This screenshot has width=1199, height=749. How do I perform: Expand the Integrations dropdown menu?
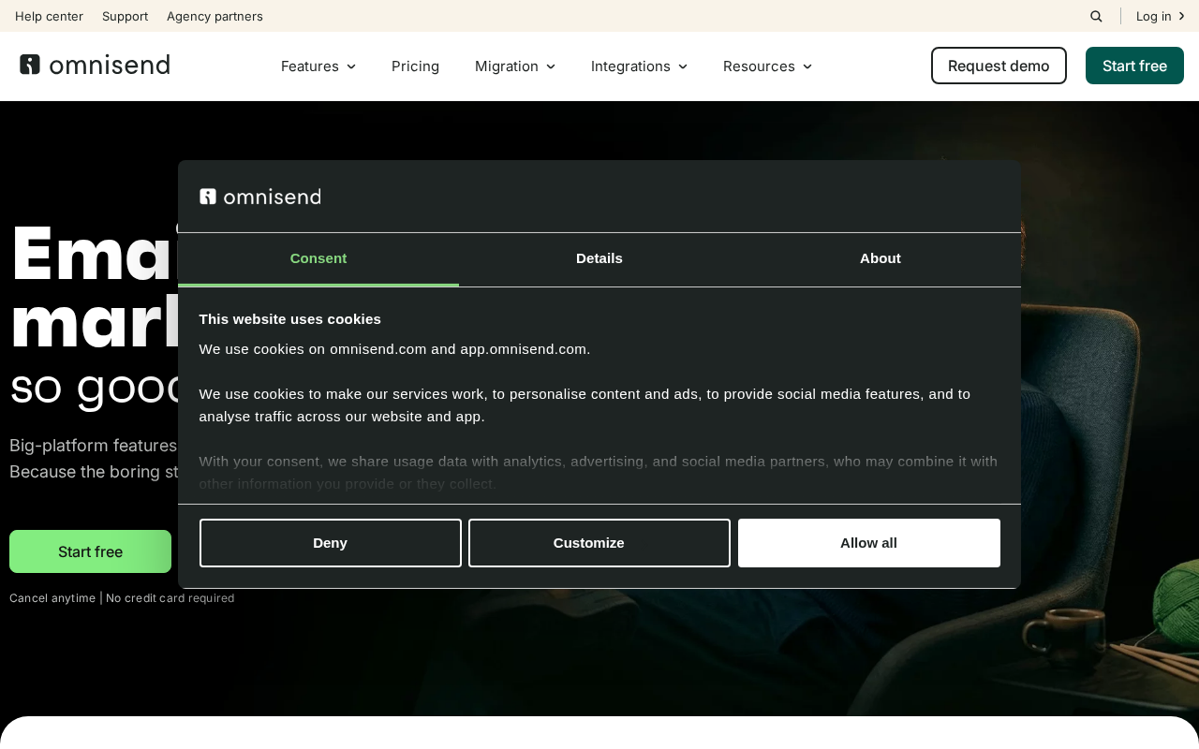(x=640, y=66)
